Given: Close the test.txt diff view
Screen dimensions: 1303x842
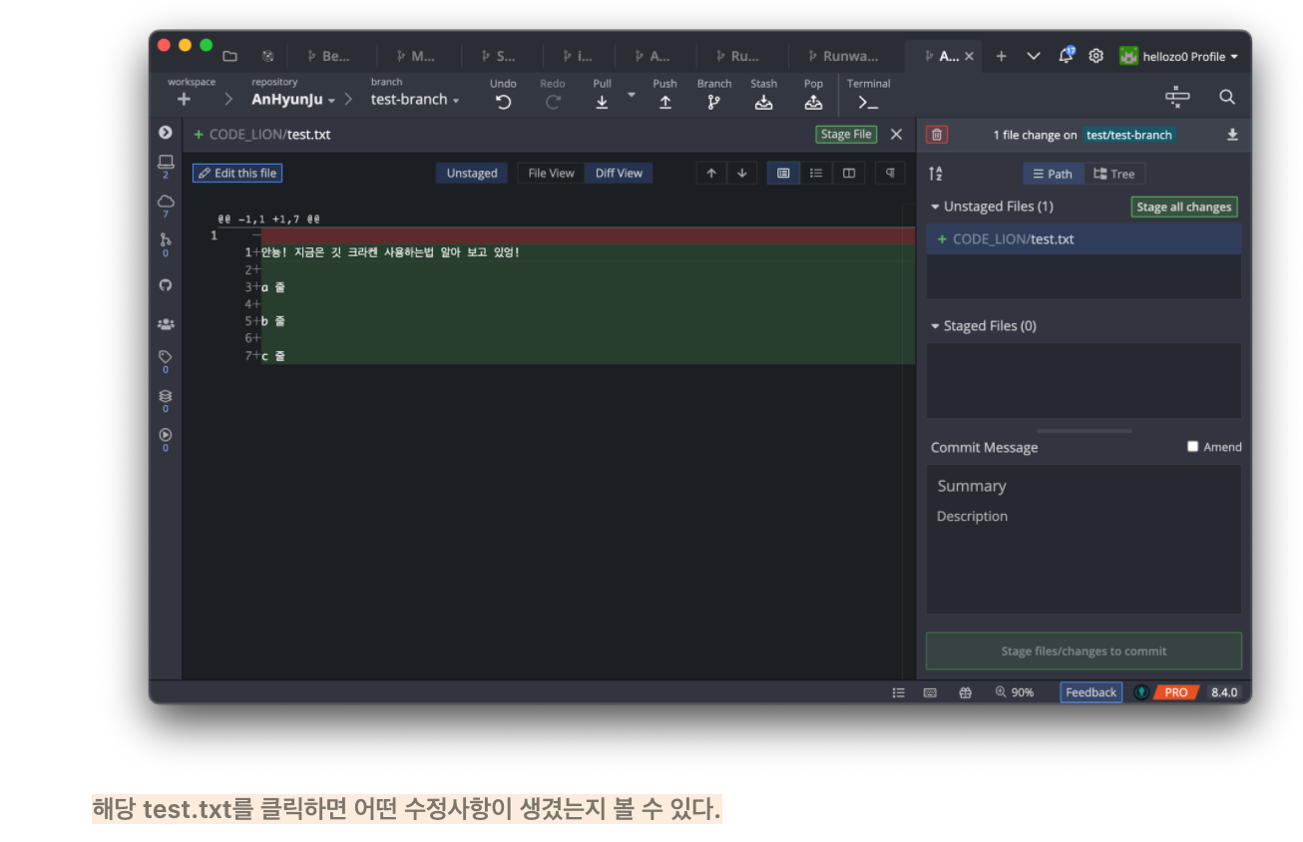Looking at the screenshot, I should [x=896, y=135].
